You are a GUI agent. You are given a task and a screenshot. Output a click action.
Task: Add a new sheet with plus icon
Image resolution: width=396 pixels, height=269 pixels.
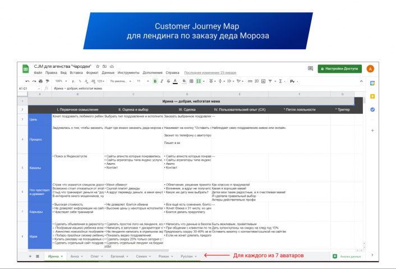30,256
